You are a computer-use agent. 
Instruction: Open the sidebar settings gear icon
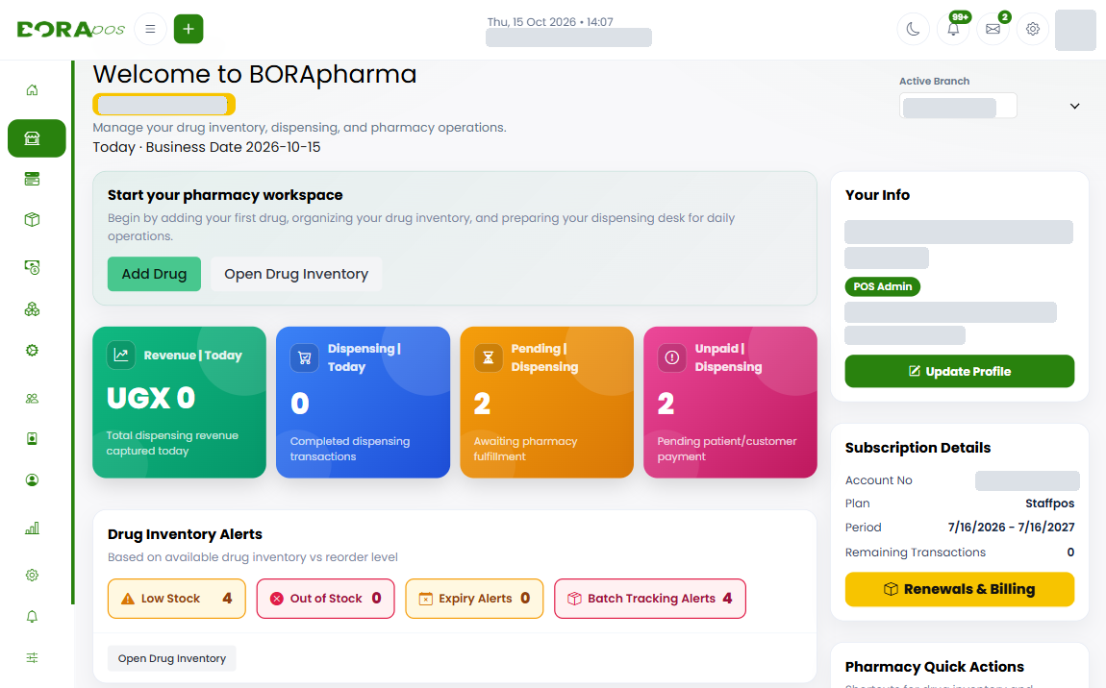click(32, 576)
